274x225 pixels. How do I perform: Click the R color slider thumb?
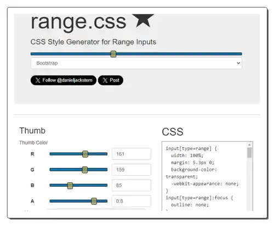tap(85, 154)
